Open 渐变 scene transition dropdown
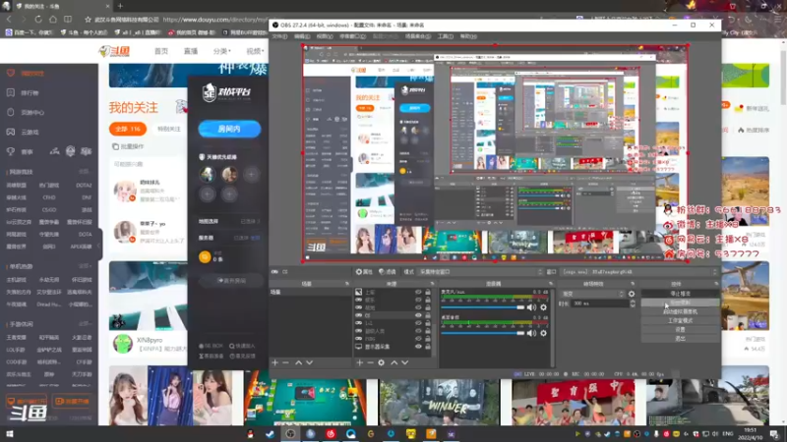This screenshot has height=442, width=787. click(x=593, y=294)
